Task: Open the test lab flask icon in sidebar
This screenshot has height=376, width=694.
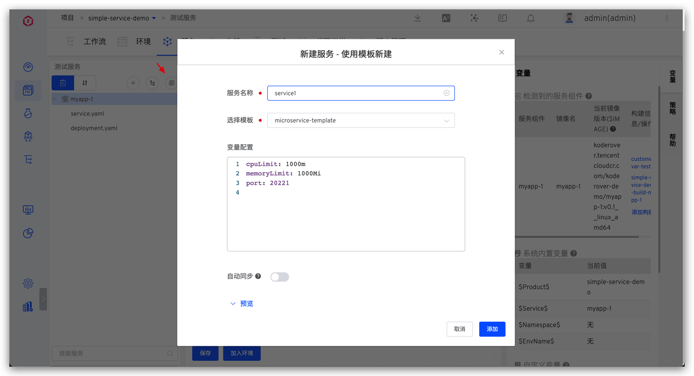Action: click(x=28, y=113)
